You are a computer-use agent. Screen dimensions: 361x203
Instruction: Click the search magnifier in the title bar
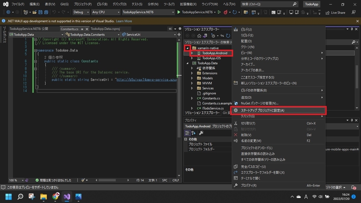tap(295, 4)
